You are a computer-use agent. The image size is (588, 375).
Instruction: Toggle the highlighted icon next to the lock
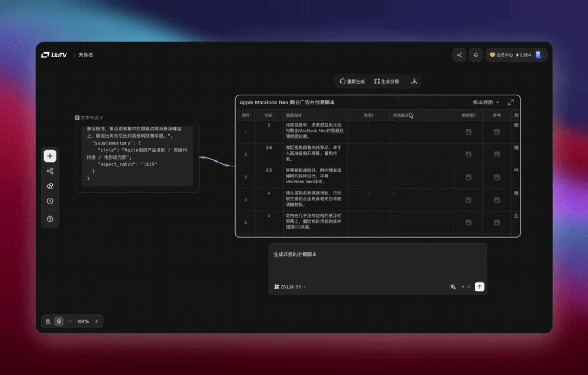(59, 321)
